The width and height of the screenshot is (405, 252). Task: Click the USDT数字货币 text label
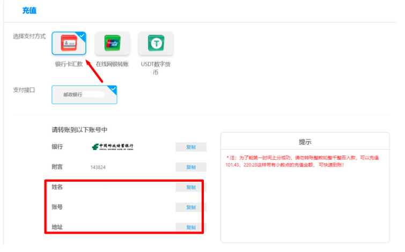pyautogui.click(x=156, y=68)
